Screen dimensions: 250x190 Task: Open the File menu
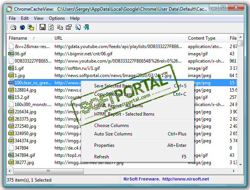coord(12,18)
